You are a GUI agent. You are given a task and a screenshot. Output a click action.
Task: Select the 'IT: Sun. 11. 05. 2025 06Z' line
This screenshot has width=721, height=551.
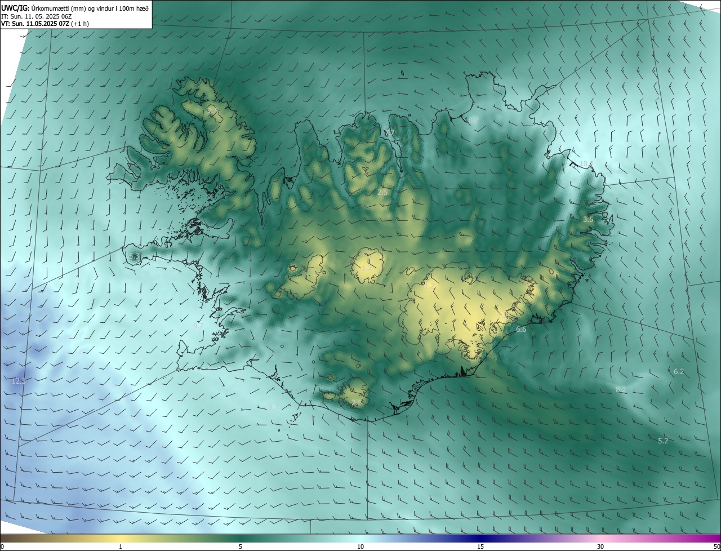click(37, 16)
